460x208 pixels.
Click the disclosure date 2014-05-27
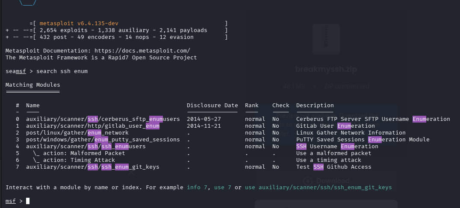tap(203, 119)
